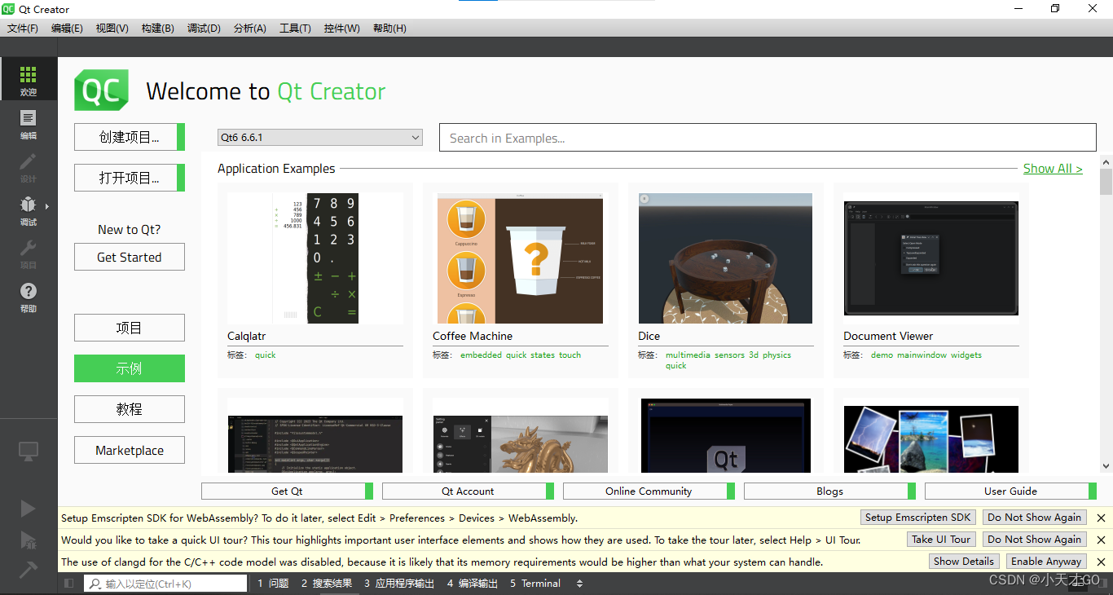This screenshot has width=1113, height=595.
Task: Dismiss the Emscripten SDK notification
Action: tap(1101, 518)
